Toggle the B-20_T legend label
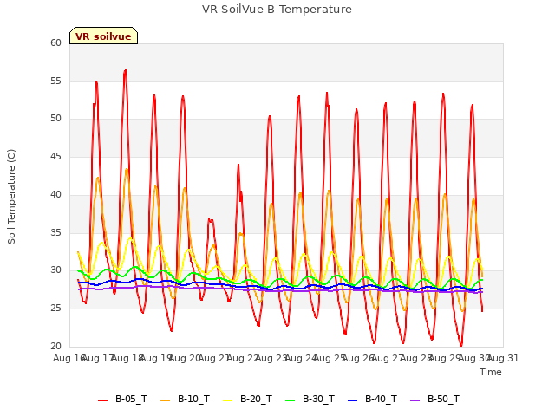This screenshot has width=555, height=416. click(257, 399)
